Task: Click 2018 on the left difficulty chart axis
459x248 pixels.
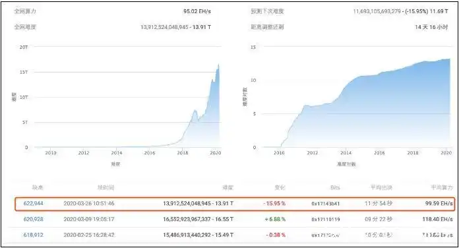Action: tap(183, 153)
